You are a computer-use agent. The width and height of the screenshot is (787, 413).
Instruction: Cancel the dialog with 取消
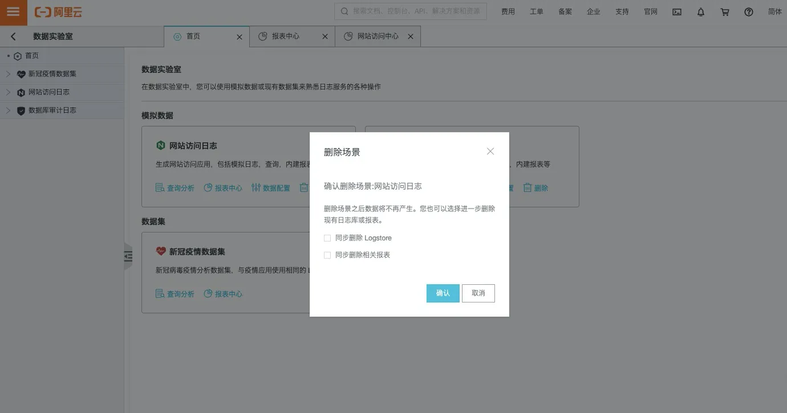click(478, 293)
